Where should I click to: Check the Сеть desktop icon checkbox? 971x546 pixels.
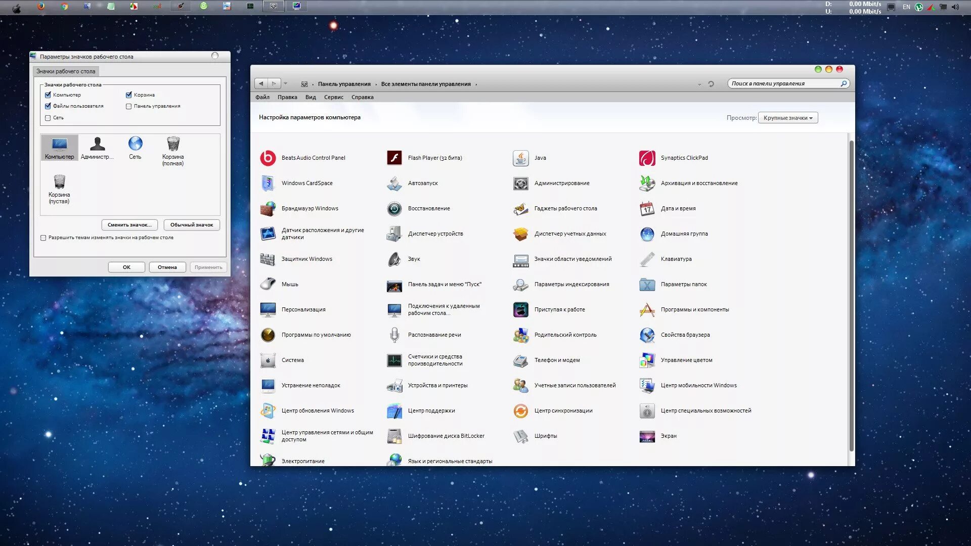coord(48,118)
